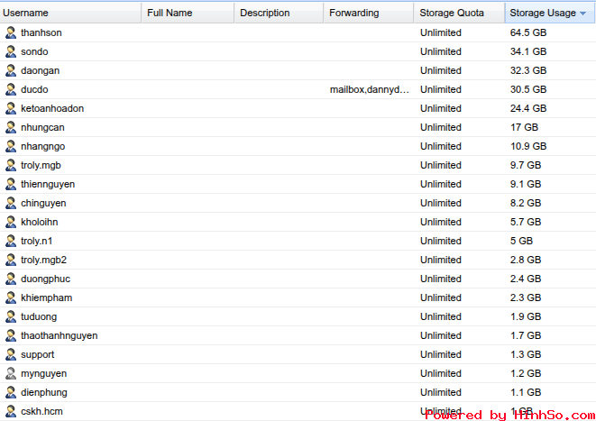Select the nhungcan user icon
Screen dimensions: 596x421
[11, 127]
